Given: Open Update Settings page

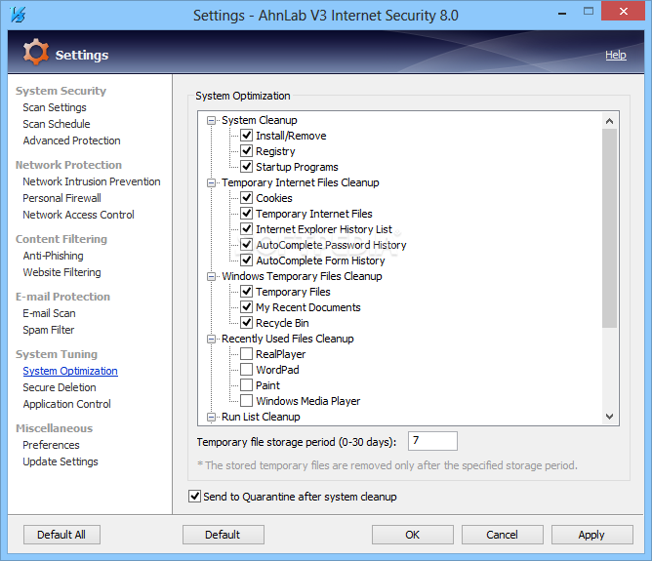Looking at the screenshot, I should [x=61, y=461].
